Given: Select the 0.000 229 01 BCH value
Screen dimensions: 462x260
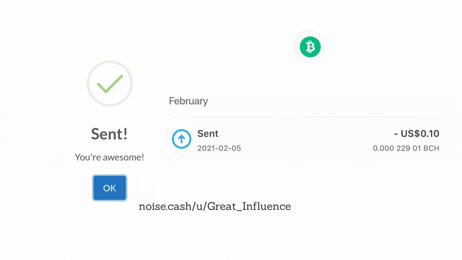Looking at the screenshot, I should point(406,148).
